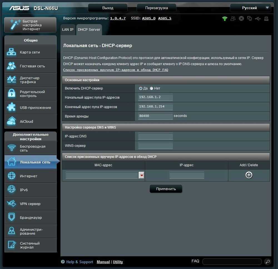Click the Wi-Fi signal status icon
Screen dimensions: 278x269
tap(225, 19)
